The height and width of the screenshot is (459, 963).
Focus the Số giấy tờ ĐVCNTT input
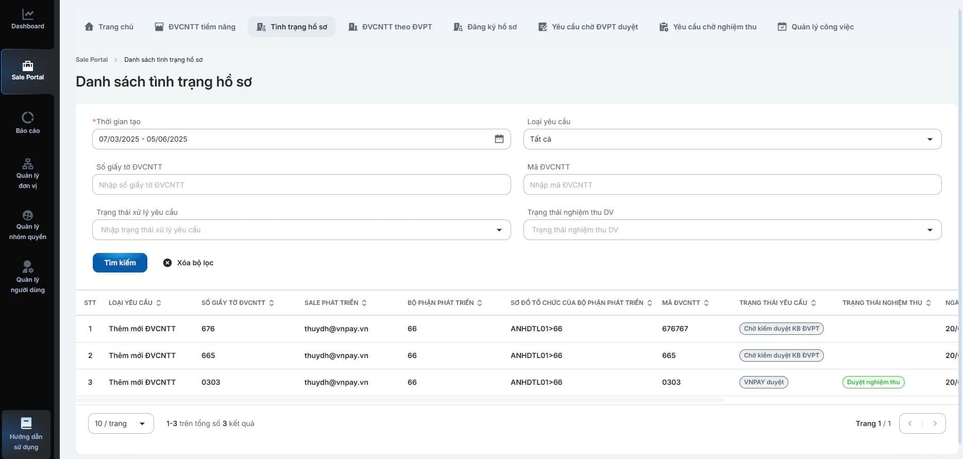301,184
